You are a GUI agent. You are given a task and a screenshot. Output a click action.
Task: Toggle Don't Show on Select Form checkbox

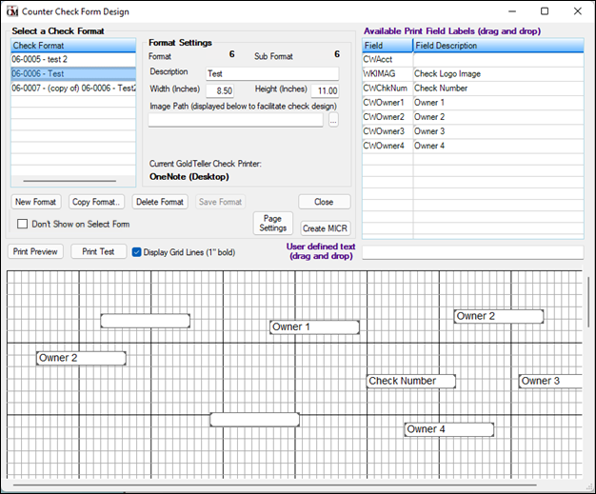pos(23,224)
